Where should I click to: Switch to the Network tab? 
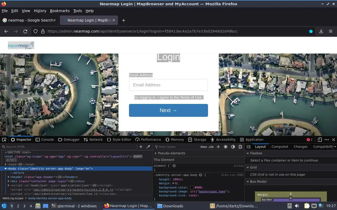pos(93,140)
